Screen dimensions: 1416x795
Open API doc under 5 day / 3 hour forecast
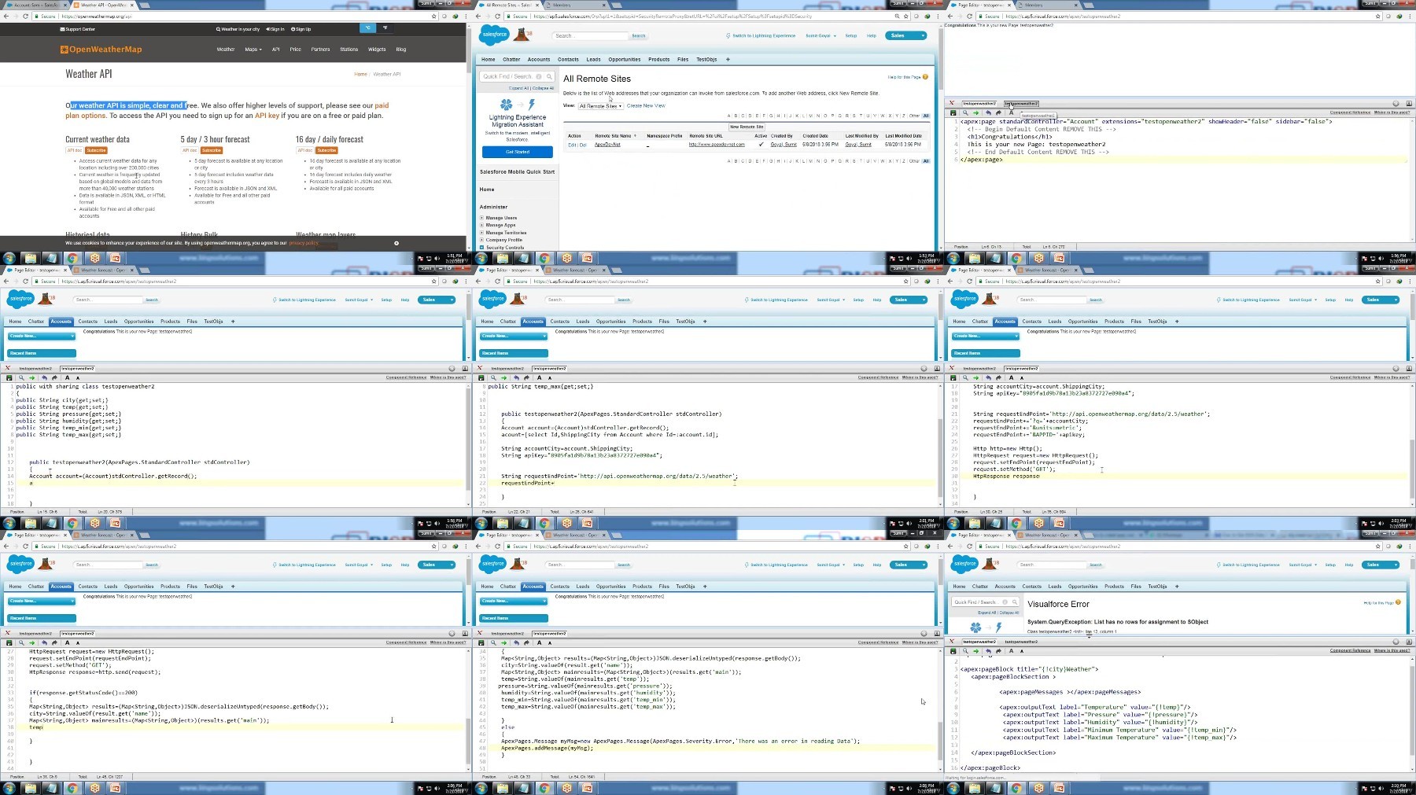coord(190,150)
